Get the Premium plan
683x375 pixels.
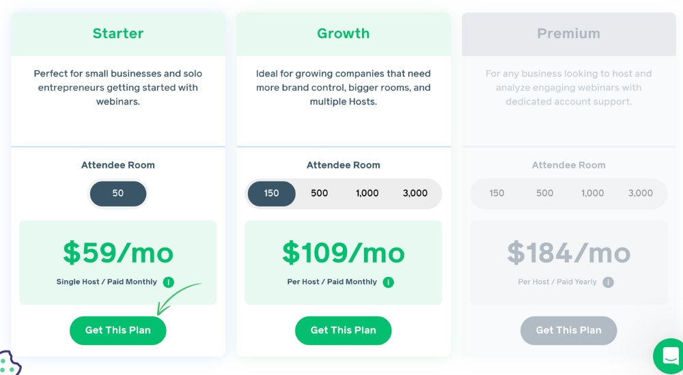pyautogui.click(x=568, y=331)
